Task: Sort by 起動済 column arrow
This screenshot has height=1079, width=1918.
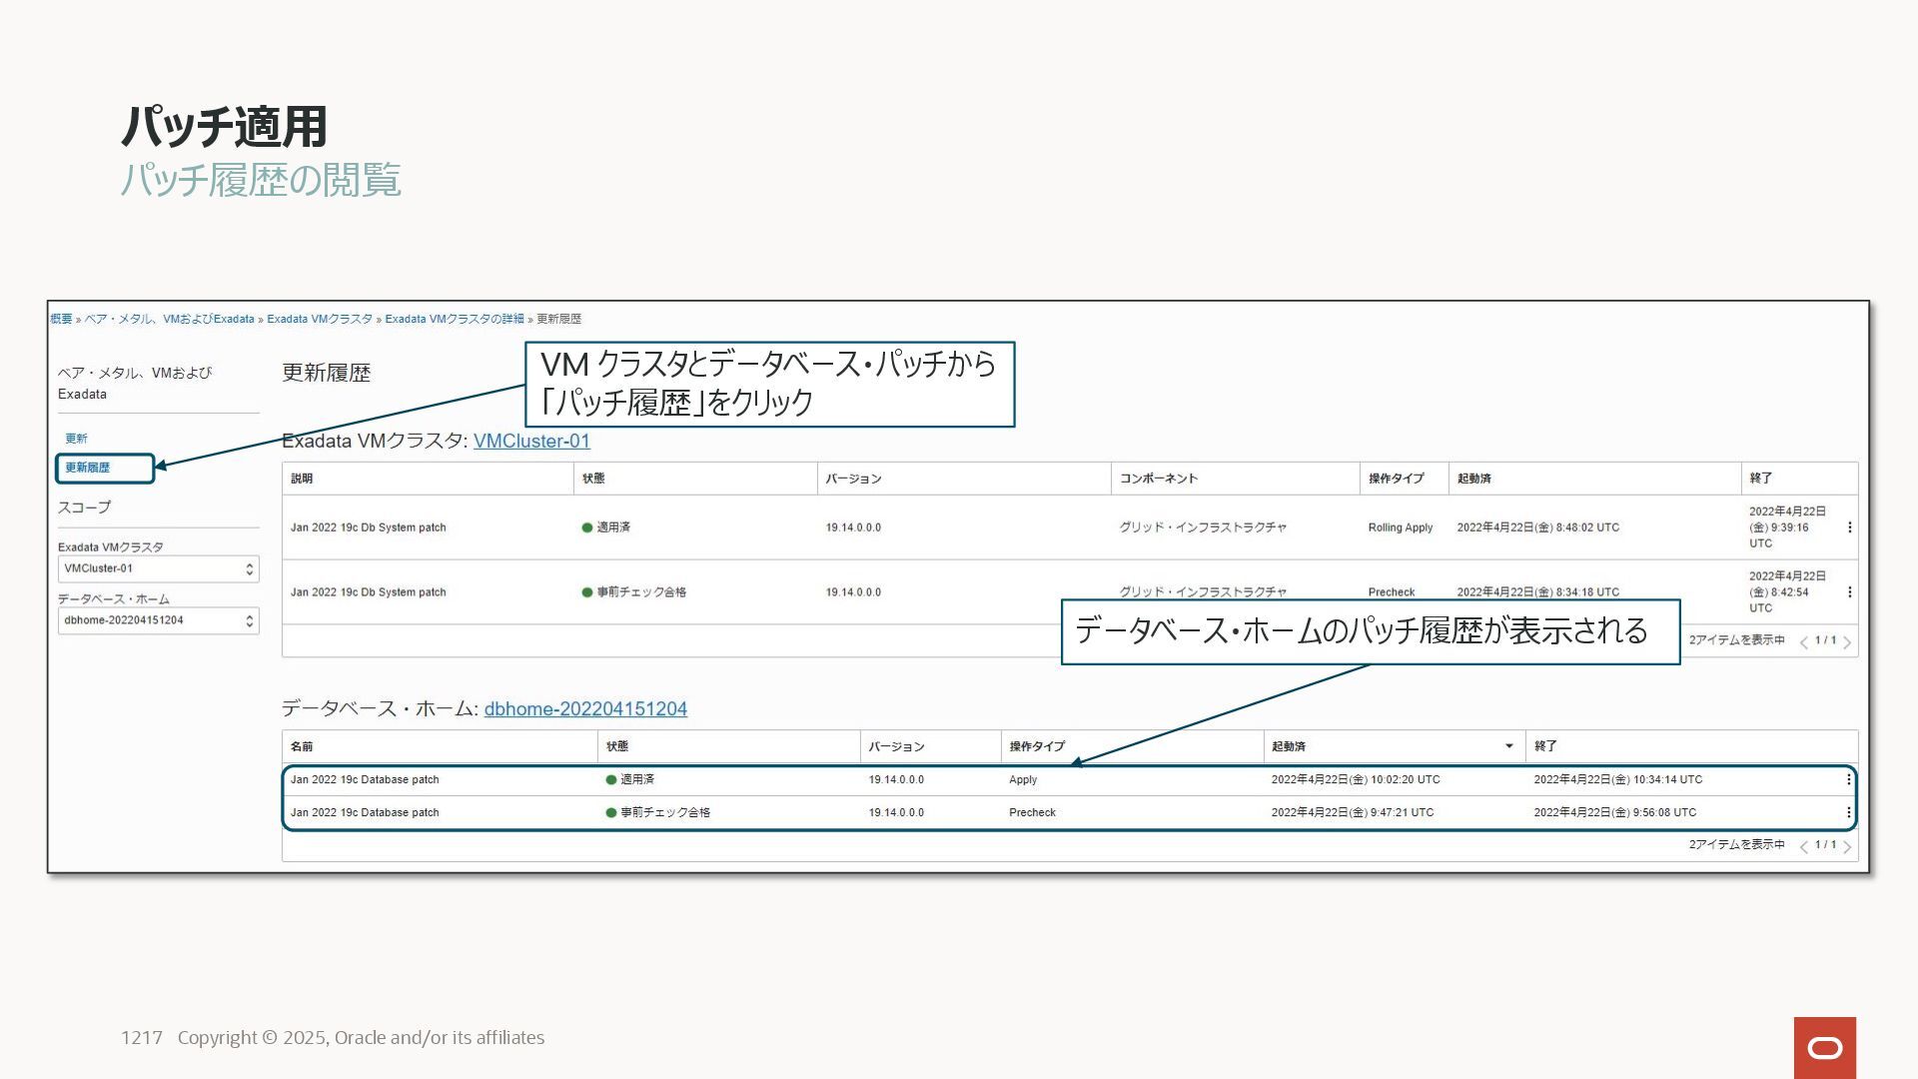Action: pos(1508,746)
